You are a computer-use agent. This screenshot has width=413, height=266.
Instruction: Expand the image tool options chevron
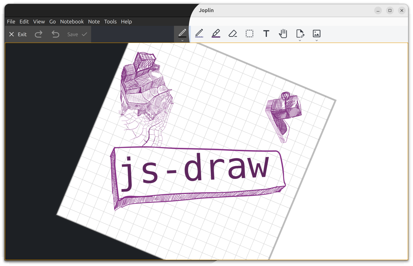(317, 40)
